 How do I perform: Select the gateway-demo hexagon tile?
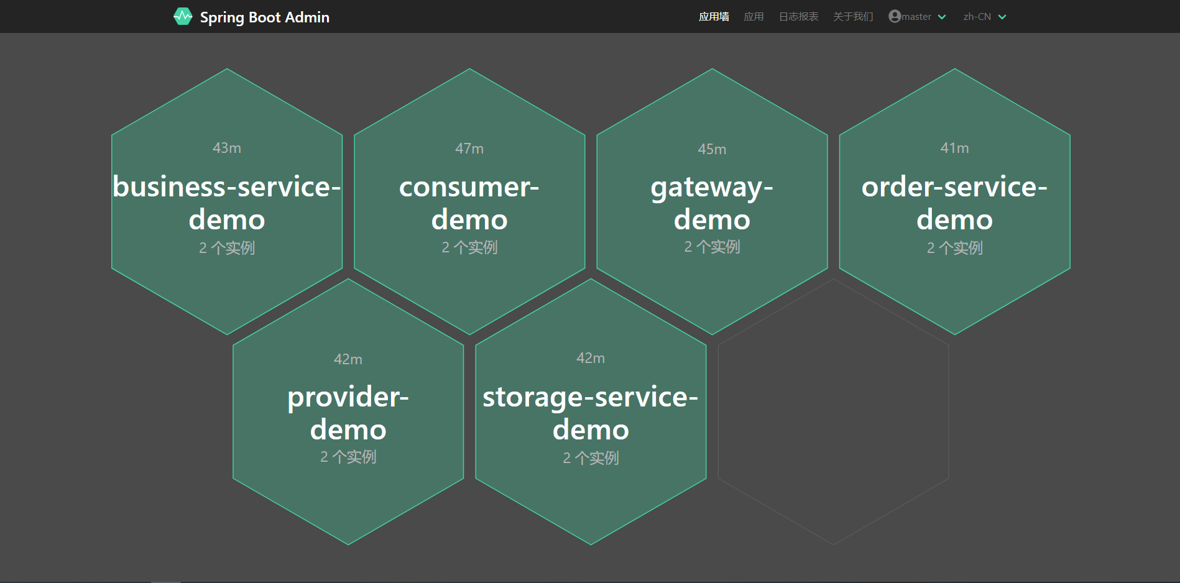[x=712, y=202]
